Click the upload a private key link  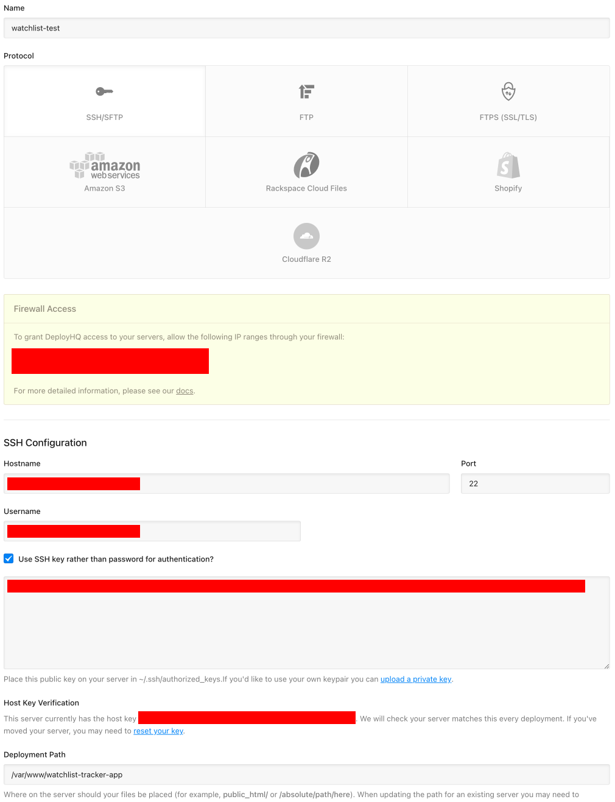[x=416, y=679]
